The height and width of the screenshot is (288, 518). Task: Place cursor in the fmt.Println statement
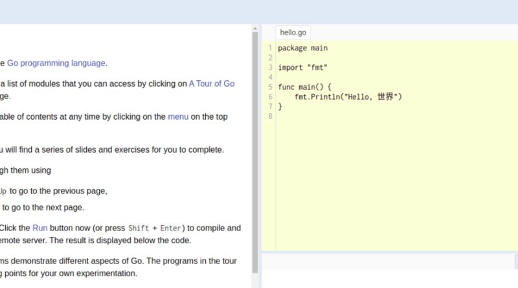(x=348, y=97)
